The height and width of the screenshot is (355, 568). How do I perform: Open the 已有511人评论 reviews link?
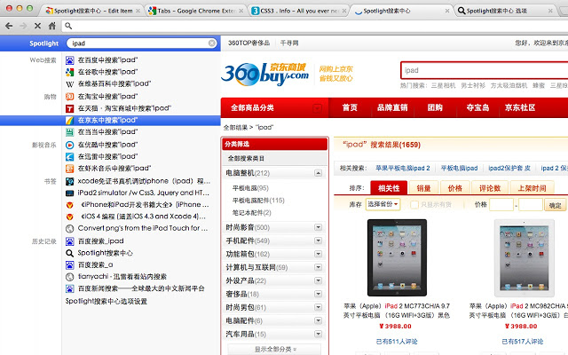click(x=397, y=341)
